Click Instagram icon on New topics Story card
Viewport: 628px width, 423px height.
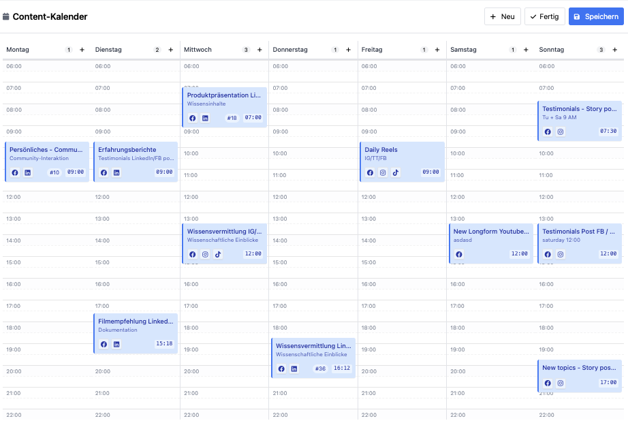click(x=561, y=383)
